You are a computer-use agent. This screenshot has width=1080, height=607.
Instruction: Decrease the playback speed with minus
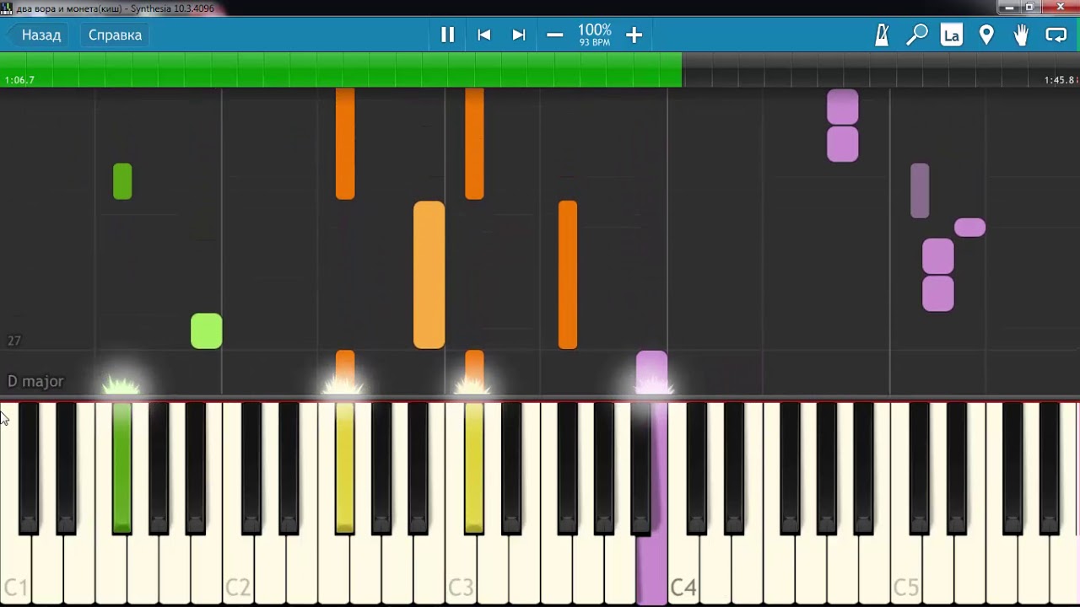554,35
